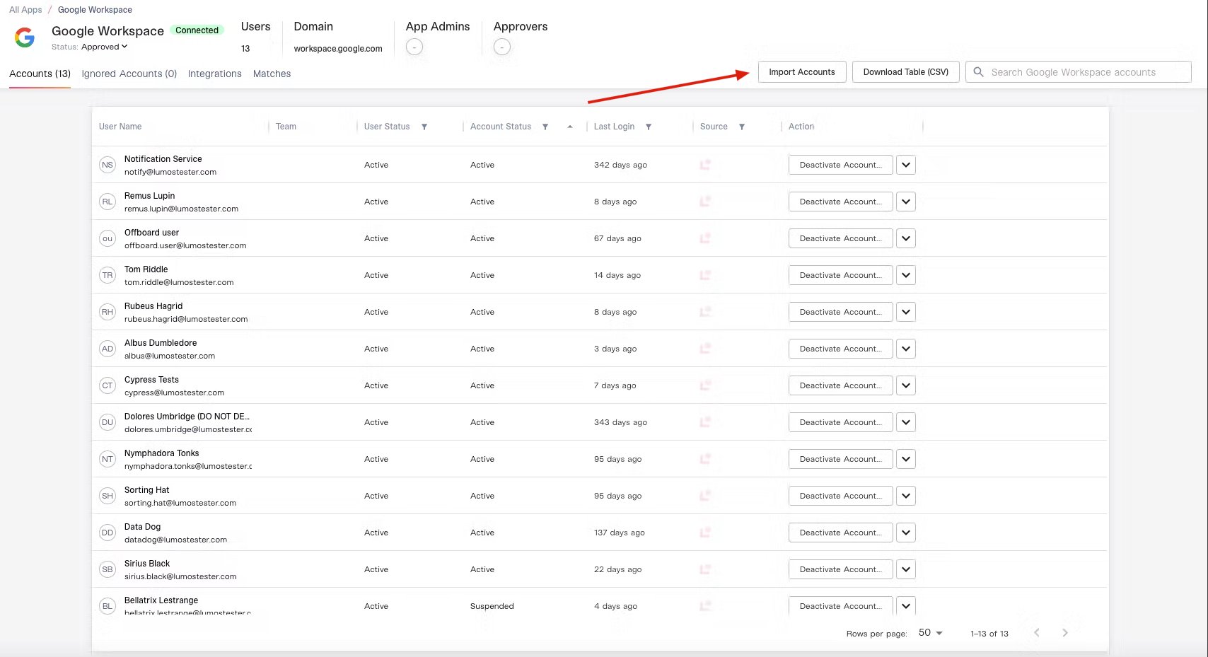Open the Status Approved dropdown
The width and height of the screenshot is (1208, 657).
(x=104, y=47)
